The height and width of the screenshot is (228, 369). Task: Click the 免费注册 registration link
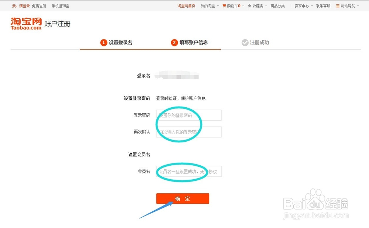39,6
